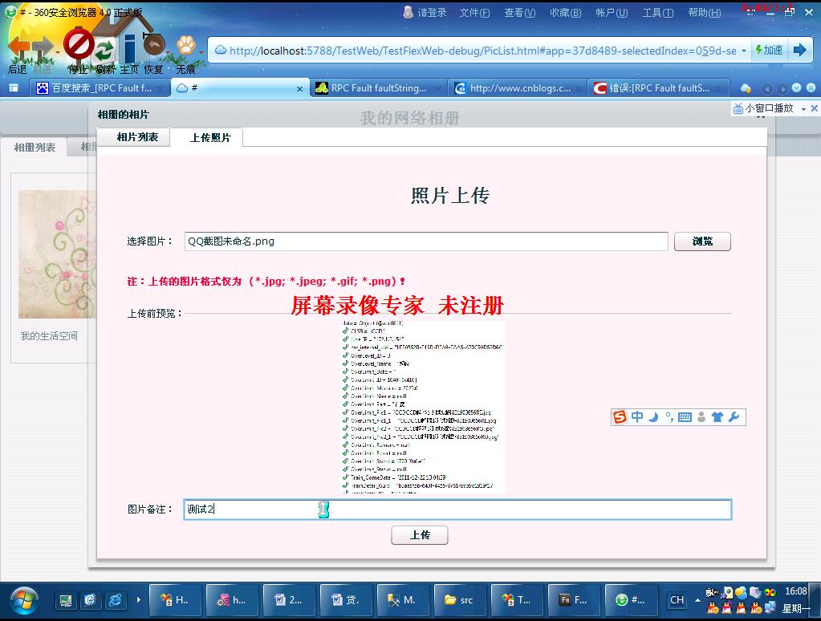
Task: Click the red 停止 stop sign icon
Action: click(x=78, y=45)
